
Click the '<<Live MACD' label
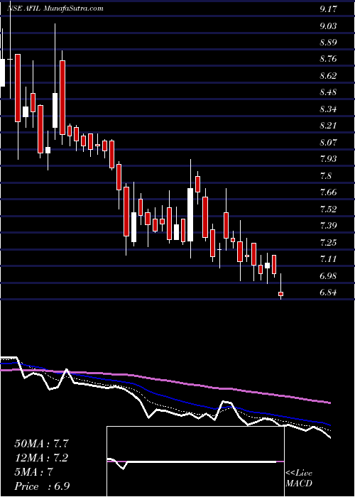[299, 479]
